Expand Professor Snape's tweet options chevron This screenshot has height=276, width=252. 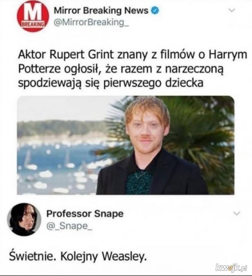(237, 213)
